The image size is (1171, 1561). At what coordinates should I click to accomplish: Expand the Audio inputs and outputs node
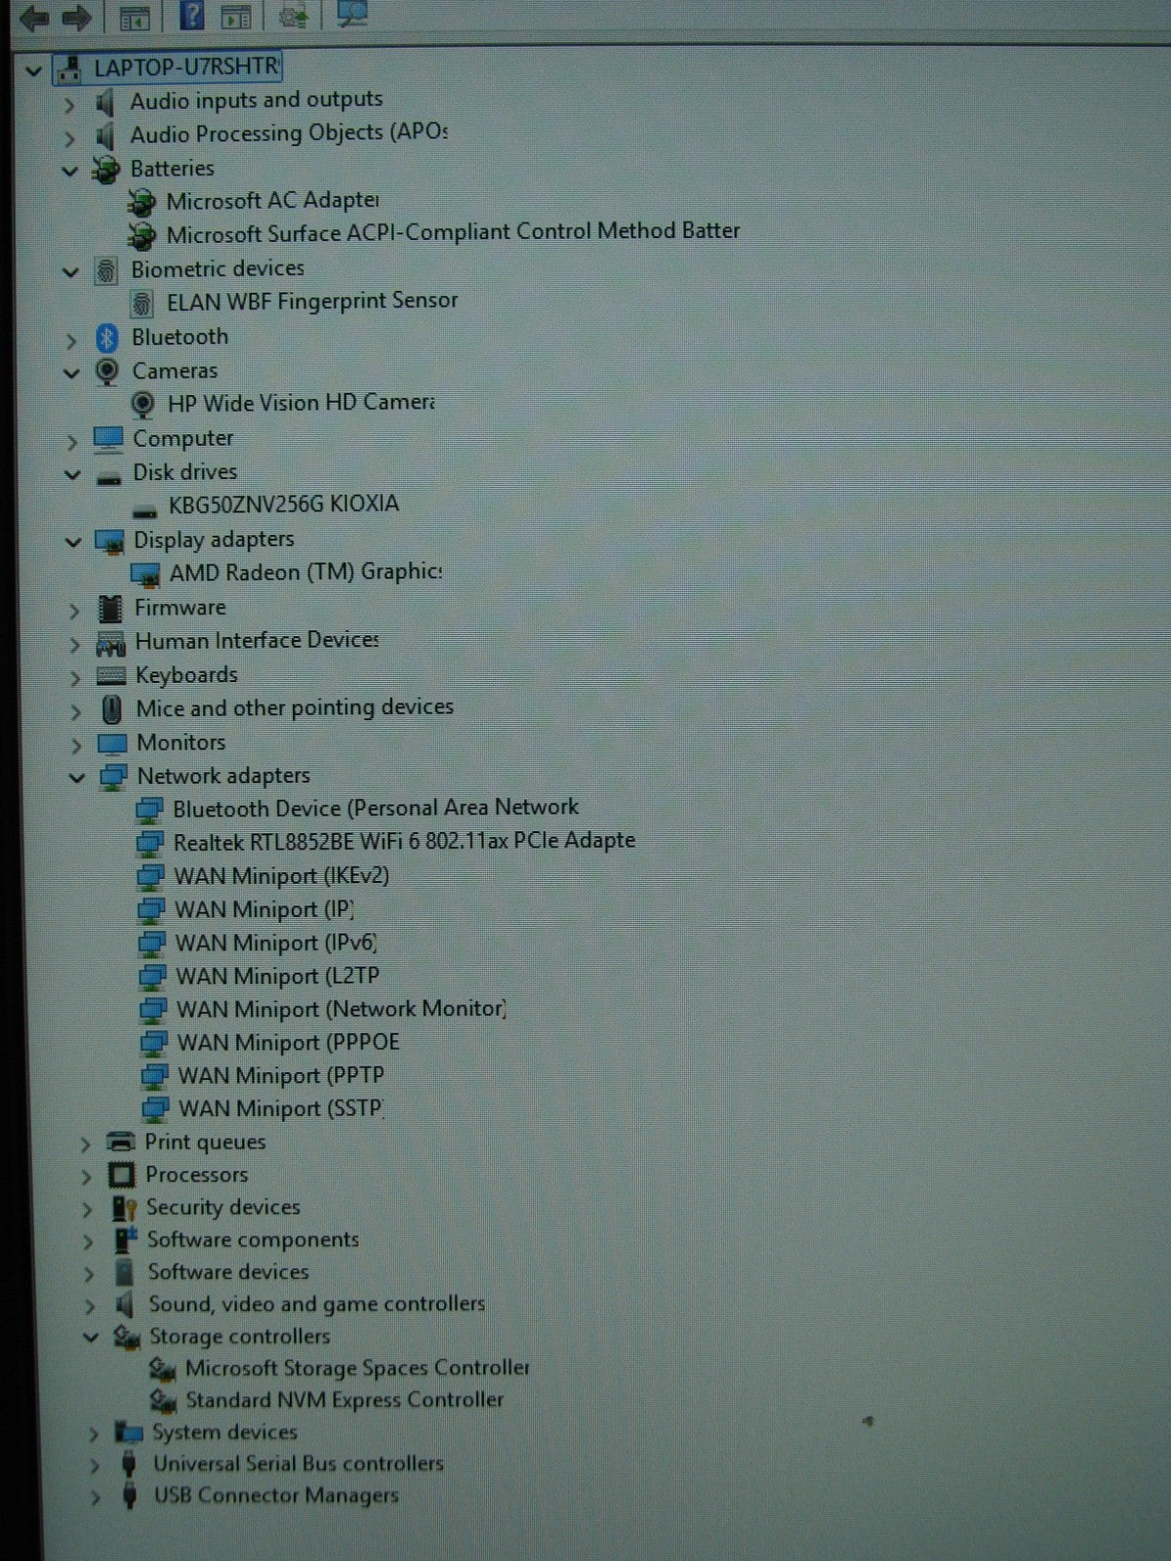pos(68,103)
